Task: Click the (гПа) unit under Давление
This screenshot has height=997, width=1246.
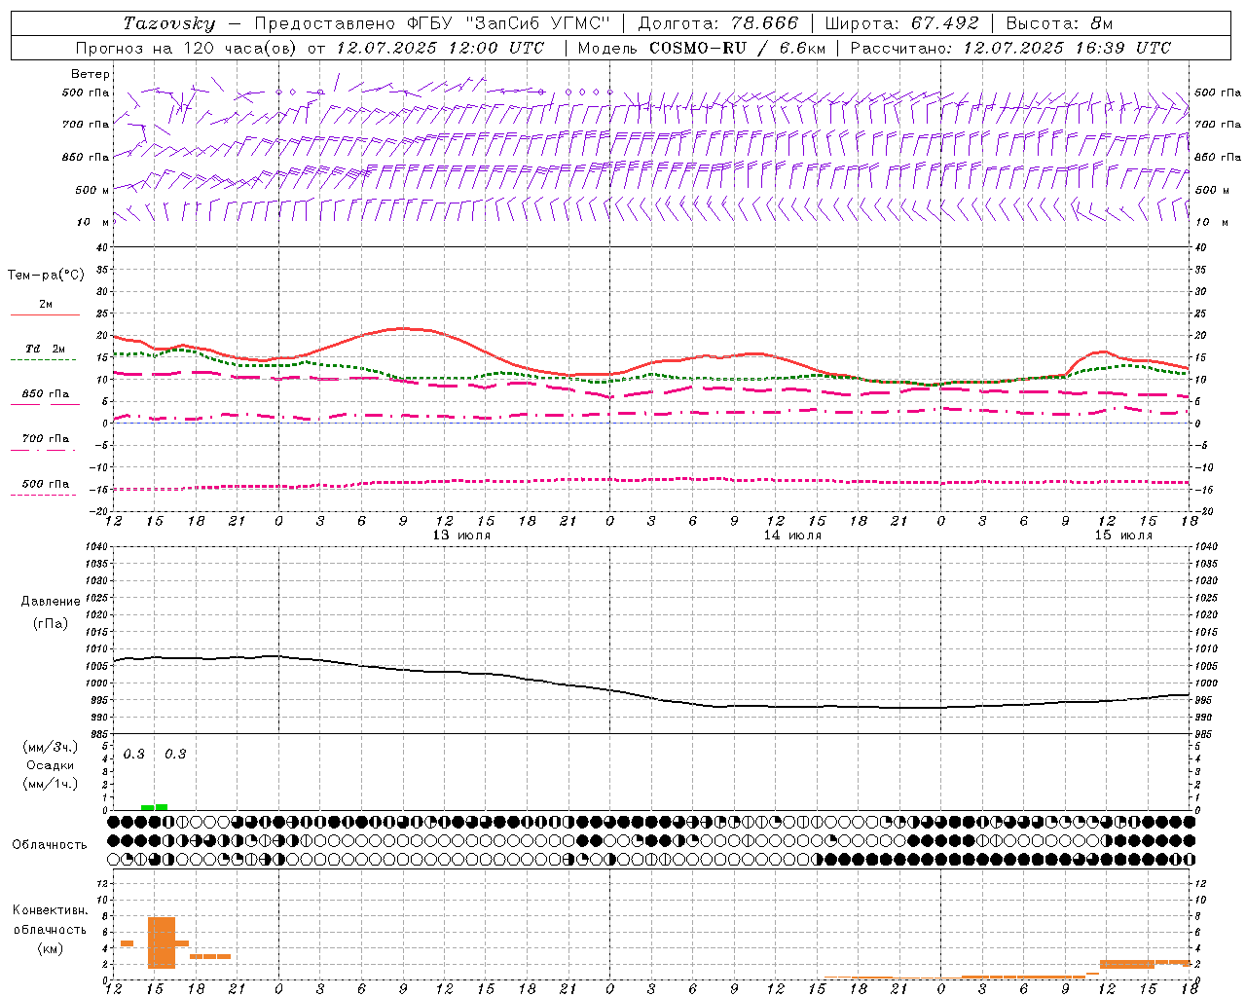Action: tap(51, 623)
